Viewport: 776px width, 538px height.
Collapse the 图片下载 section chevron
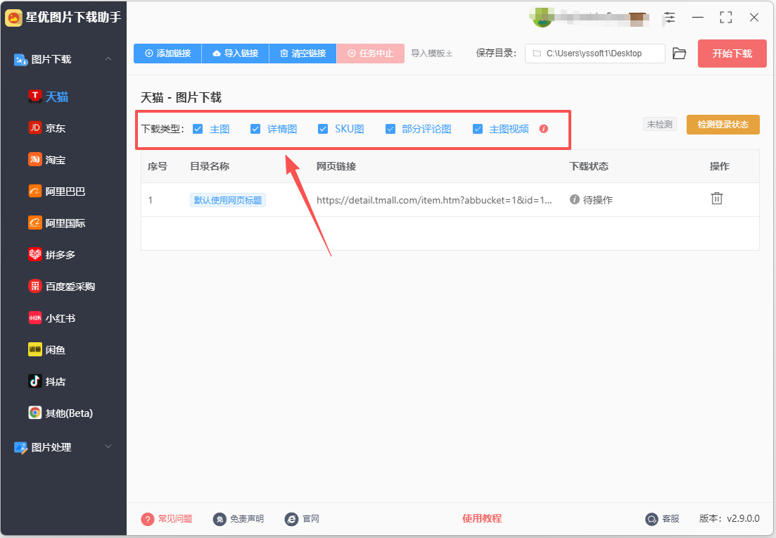[x=108, y=59]
